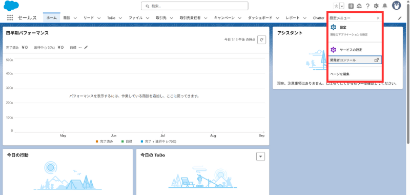The image size is (410, 195).
Task: Click the アシスタント heading
Action: pyautogui.click(x=290, y=33)
